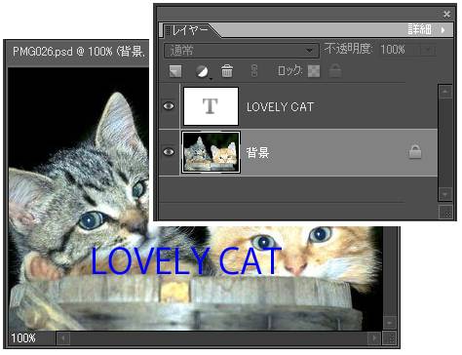Click the padlock on 背景 layer
This screenshot has height=355, width=462.
(x=415, y=152)
